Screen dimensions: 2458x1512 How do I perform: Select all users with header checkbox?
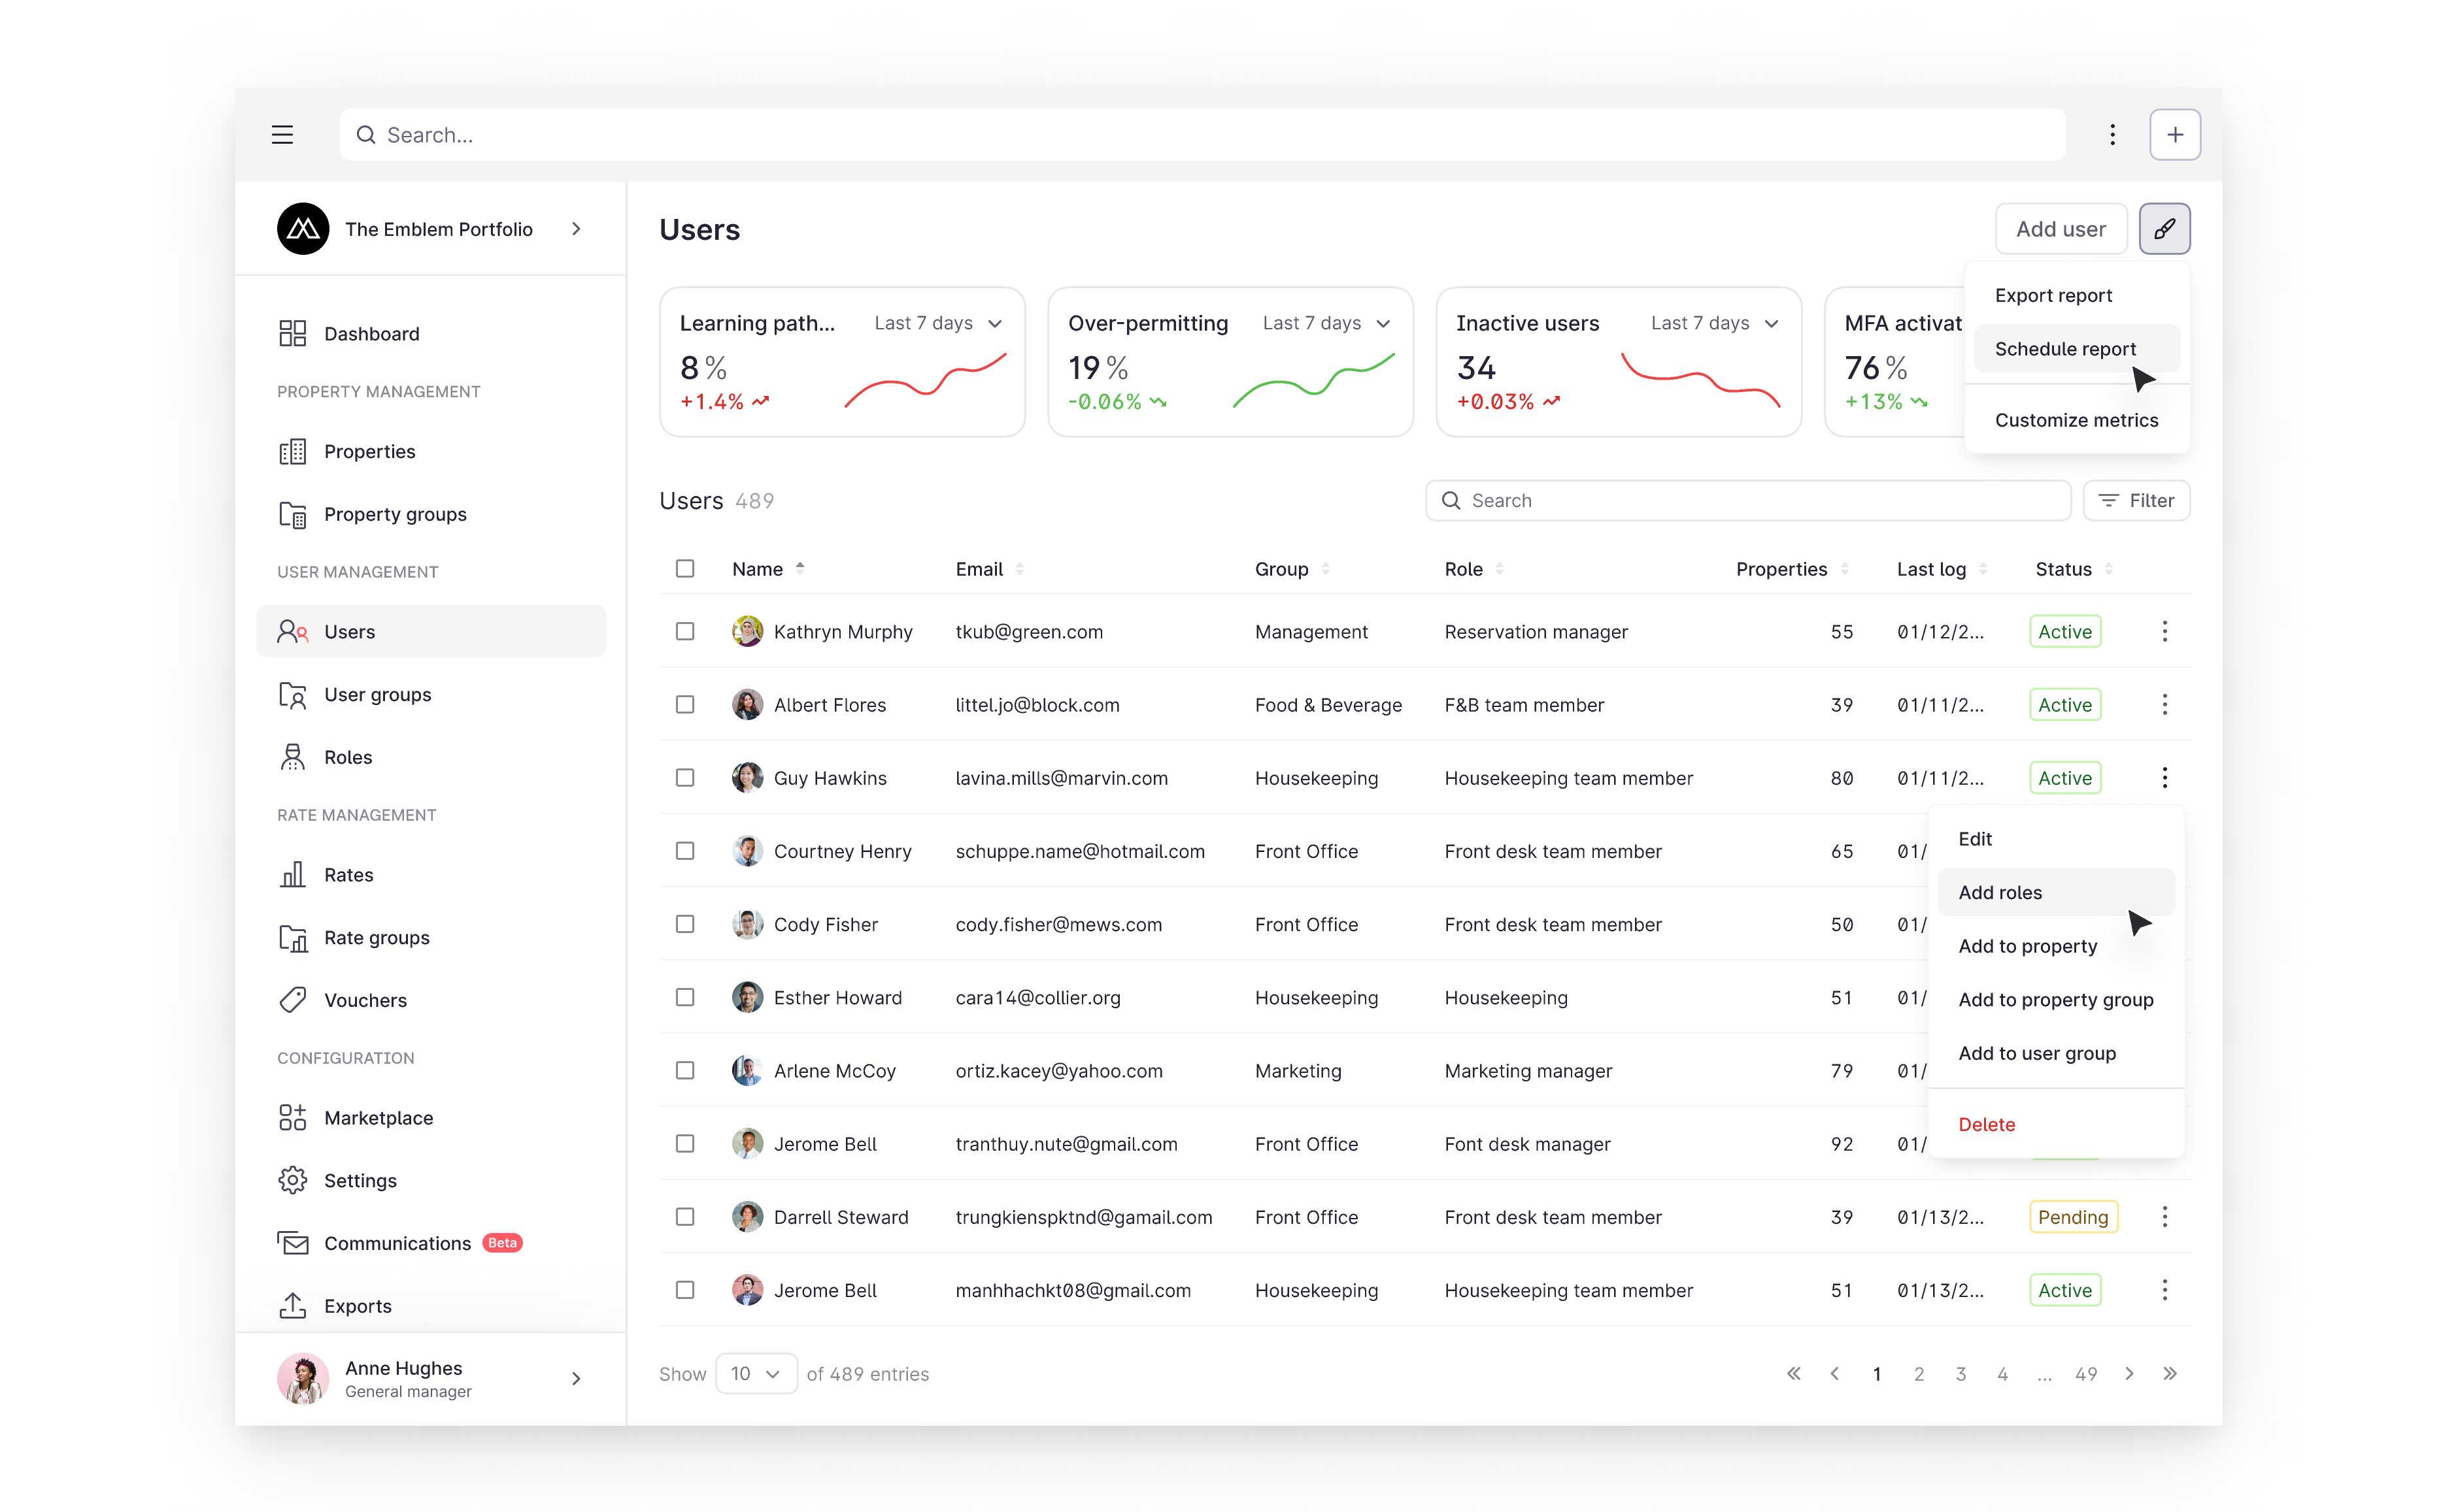point(684,569)
